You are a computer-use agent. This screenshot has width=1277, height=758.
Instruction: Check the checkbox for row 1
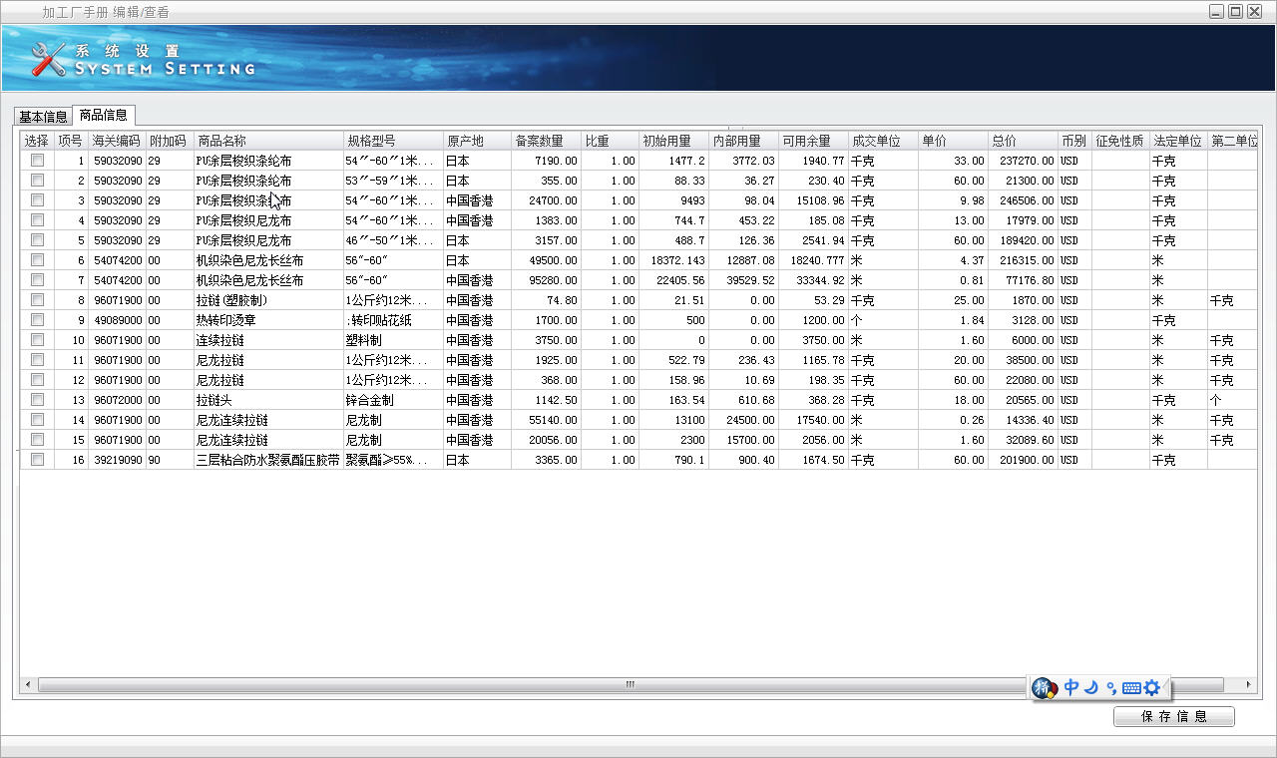click(x=37, y=161)
